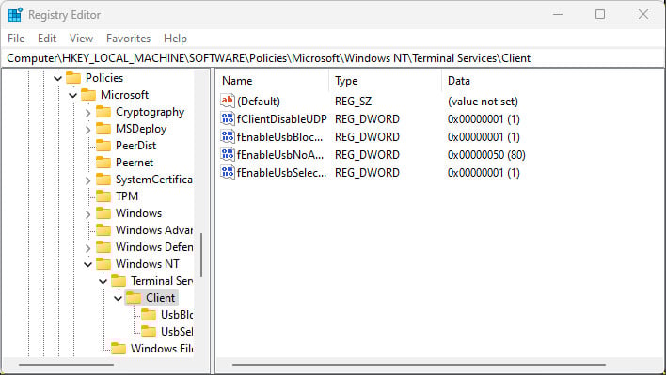Open the View menu
The height and width of the screenshot is (375, 666).
(x=81, y=39)
